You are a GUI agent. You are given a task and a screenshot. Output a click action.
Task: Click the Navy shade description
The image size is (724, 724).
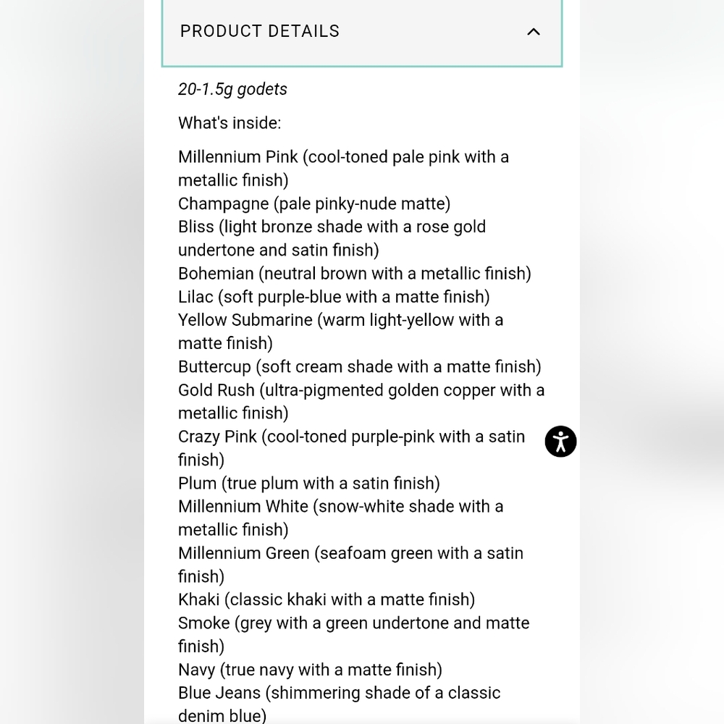[x=311, y=670]
